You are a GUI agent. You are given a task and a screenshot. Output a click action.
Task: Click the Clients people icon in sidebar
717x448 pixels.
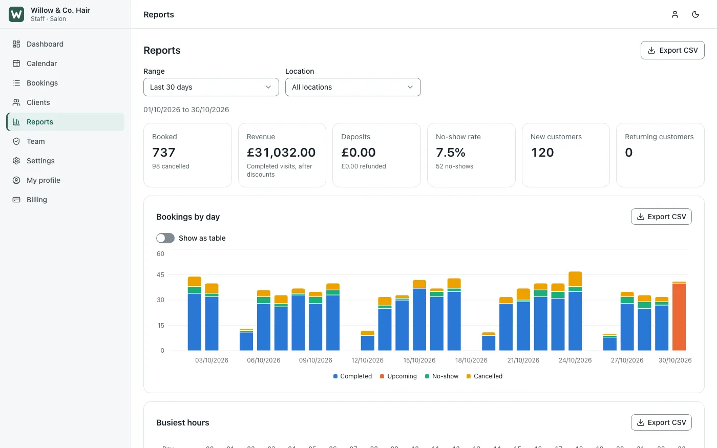16,102
